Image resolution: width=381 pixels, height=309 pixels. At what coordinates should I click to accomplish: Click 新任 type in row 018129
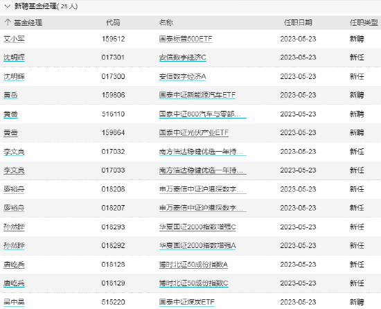[x=357, y=283]
